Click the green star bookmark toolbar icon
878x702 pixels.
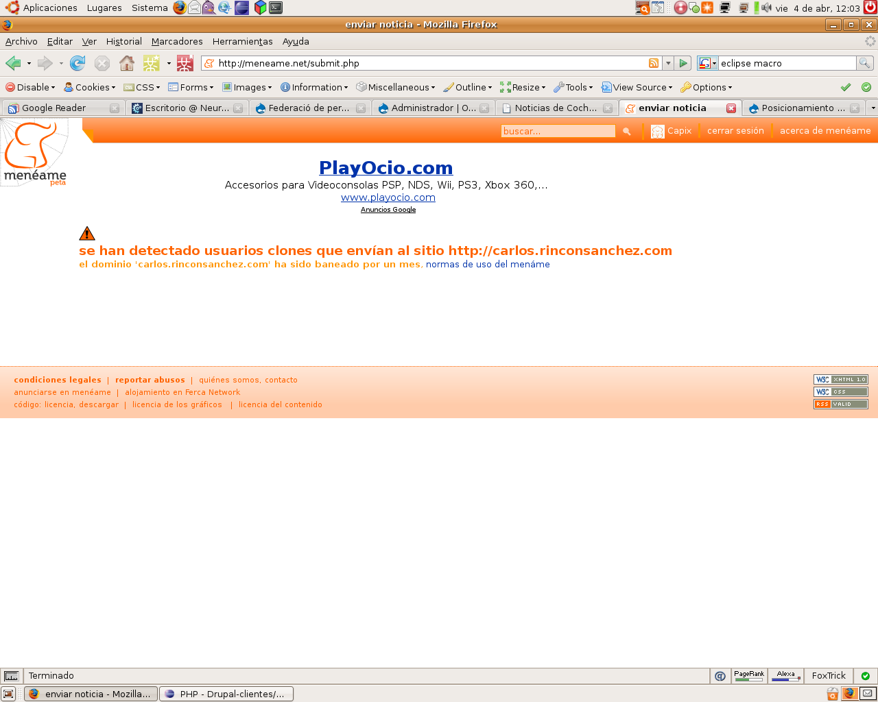click(151, 63)
